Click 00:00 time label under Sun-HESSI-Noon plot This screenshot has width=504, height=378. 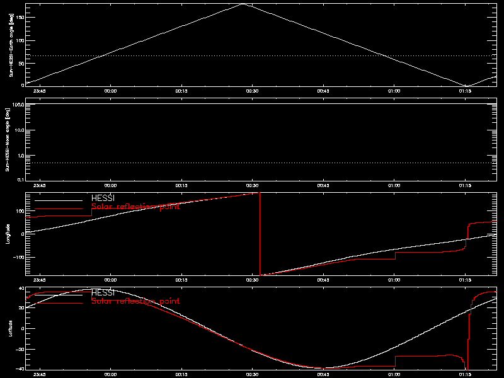click(x=111, y=186)
